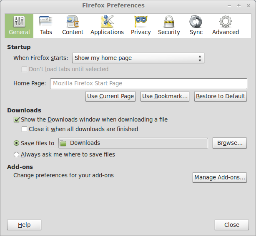256x236 pixels.
Task: Open the Applications scissors icon
Action: click(107, 21)
